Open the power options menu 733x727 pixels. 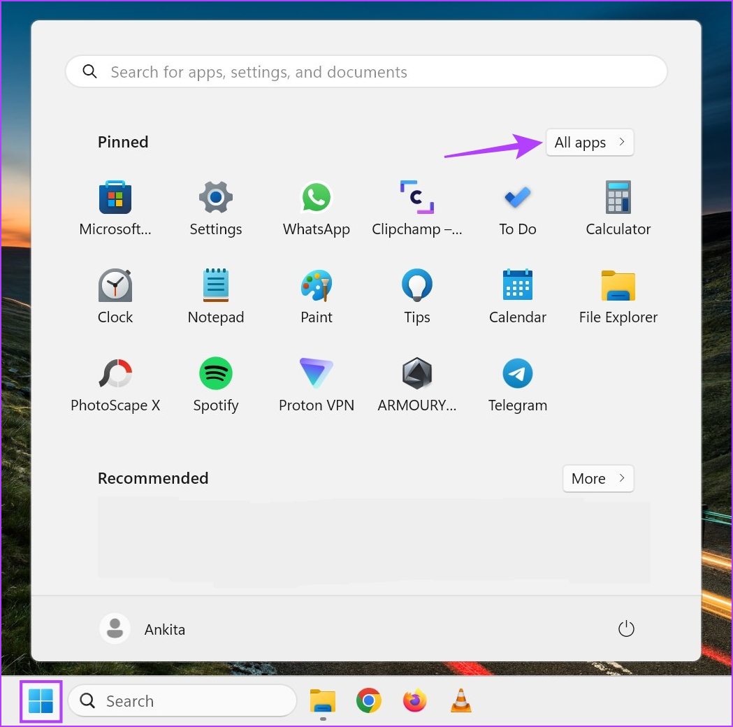(x=625, y=629)
